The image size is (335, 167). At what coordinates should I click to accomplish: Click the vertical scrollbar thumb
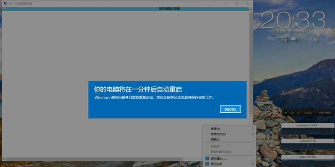coord(251,63)
